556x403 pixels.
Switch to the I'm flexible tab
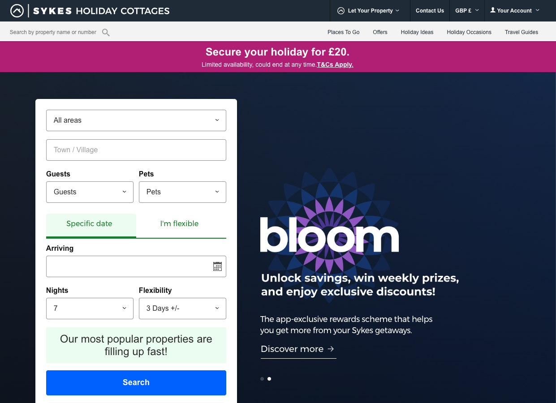coord(179,224)
